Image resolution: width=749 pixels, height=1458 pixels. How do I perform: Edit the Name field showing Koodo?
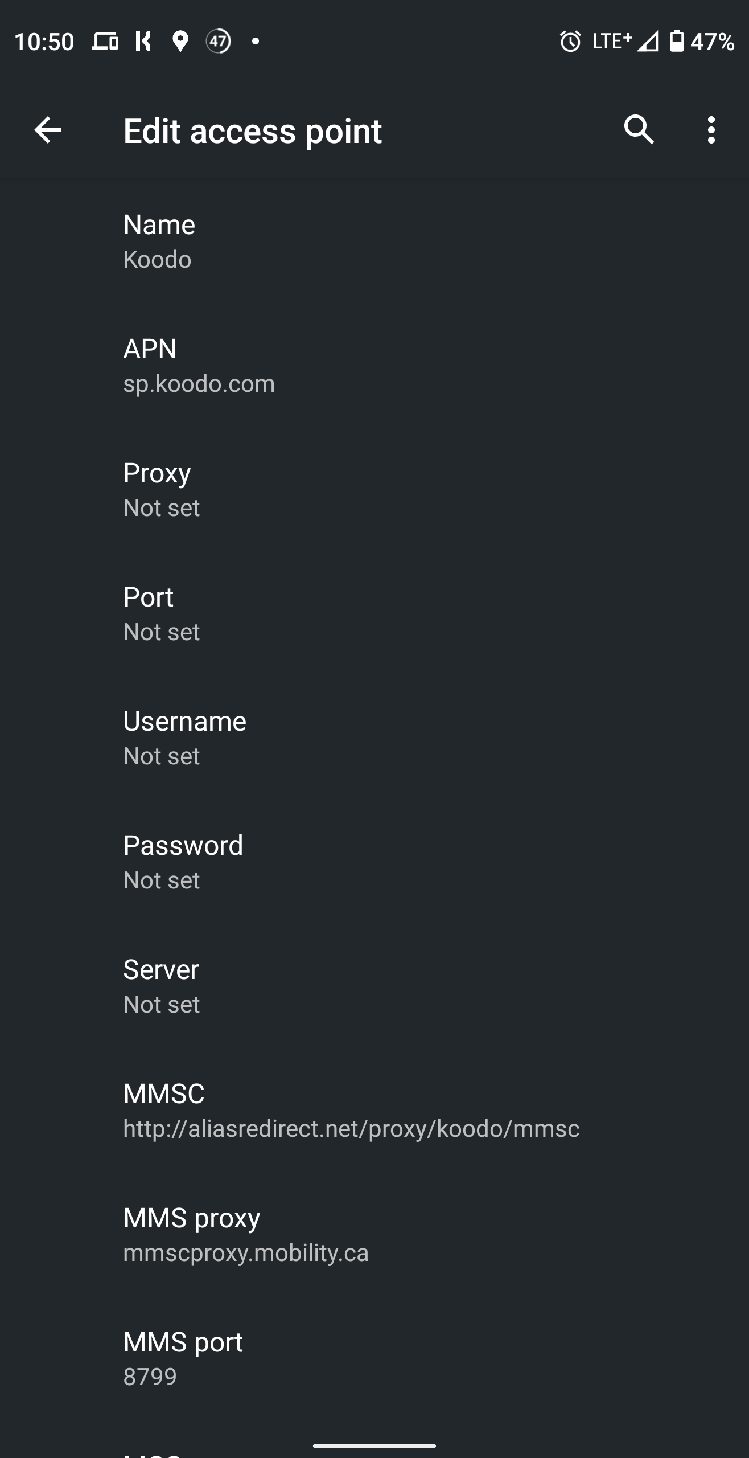(374, 241)
